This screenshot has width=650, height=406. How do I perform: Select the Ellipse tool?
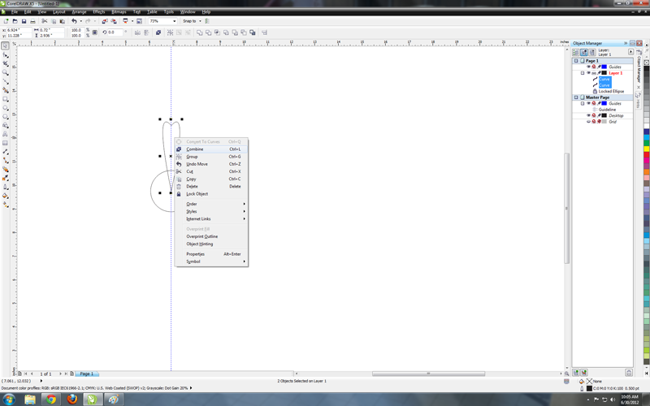coord(6,108)
